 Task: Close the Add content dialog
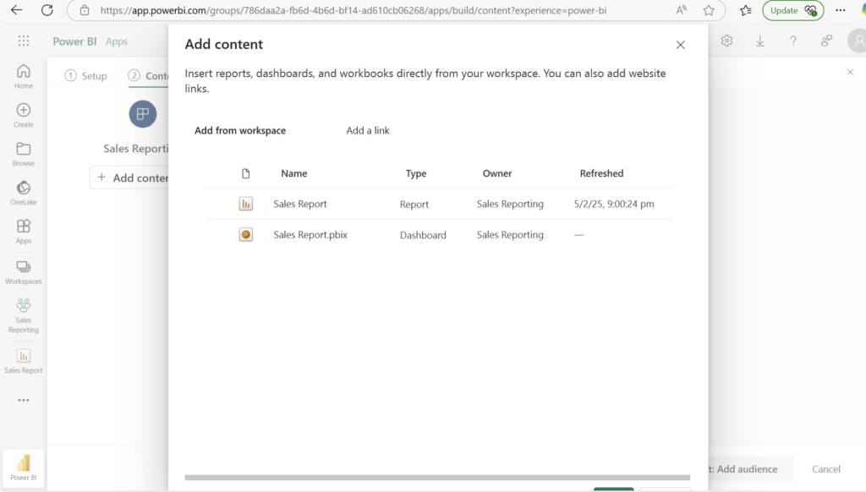pyautogui.click(x=680, y=45)
